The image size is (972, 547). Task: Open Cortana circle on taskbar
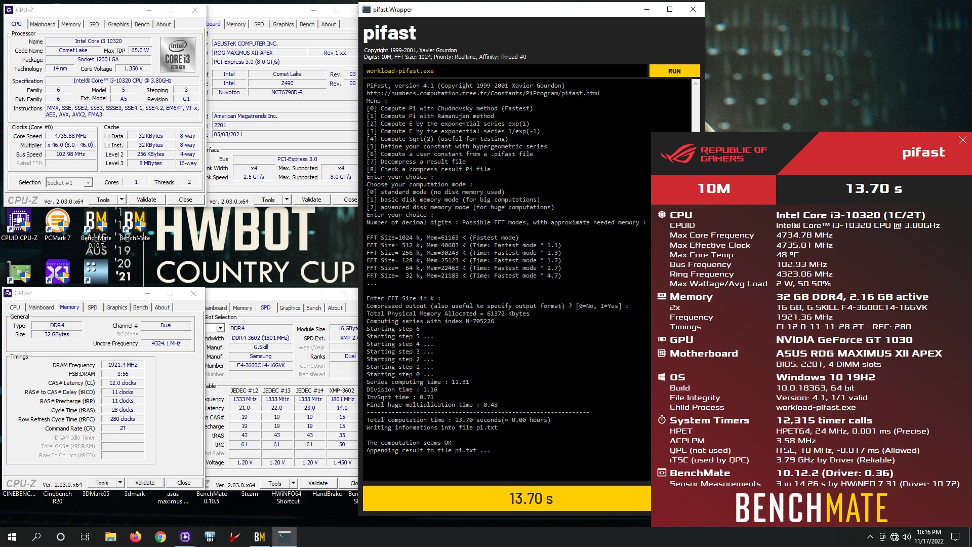(61, 537)
